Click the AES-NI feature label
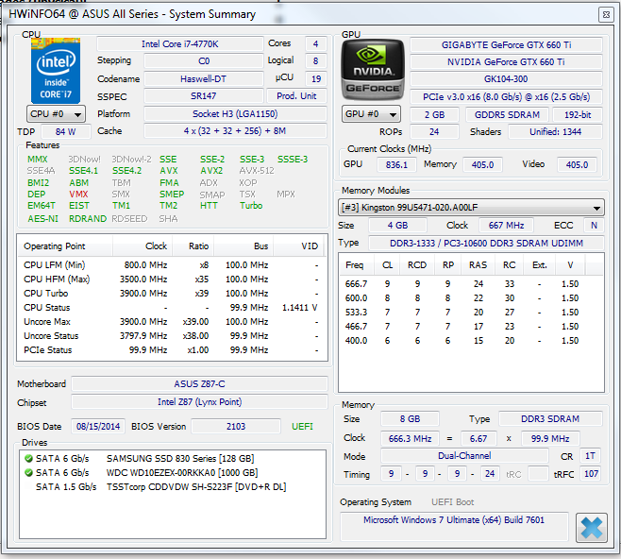Viewport: 621px width, 559px height. [42, 219]
